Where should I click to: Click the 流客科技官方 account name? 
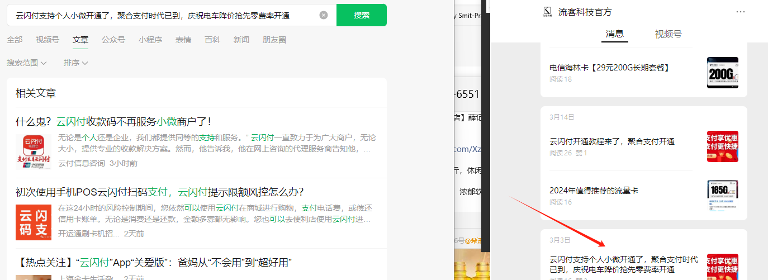coord(585,12)
